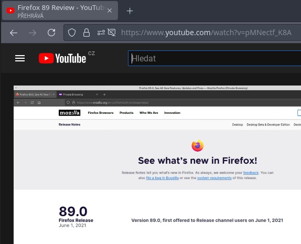This screenshot has height=244, width=301.
Task: Click the lock icon in the video's address bar
Action: (73, 103)
